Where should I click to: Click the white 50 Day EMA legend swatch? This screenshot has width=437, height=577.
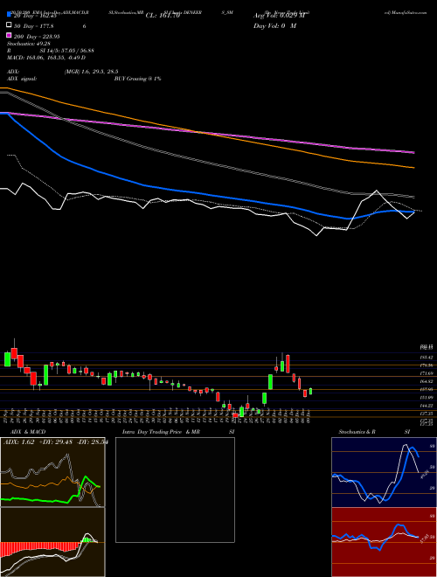[x=9, y=25]
